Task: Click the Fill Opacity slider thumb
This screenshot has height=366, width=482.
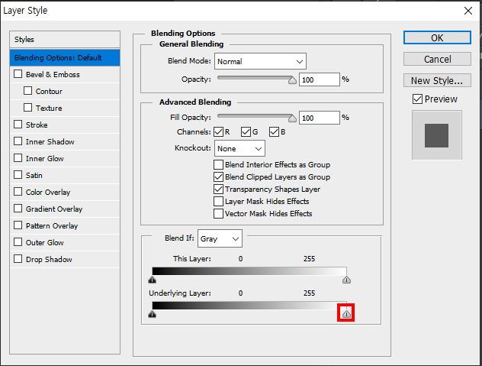Action: pos(292,118)
